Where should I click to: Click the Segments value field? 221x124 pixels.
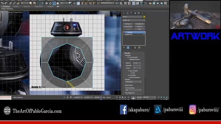pyautogui.click(x=136, y=65)
